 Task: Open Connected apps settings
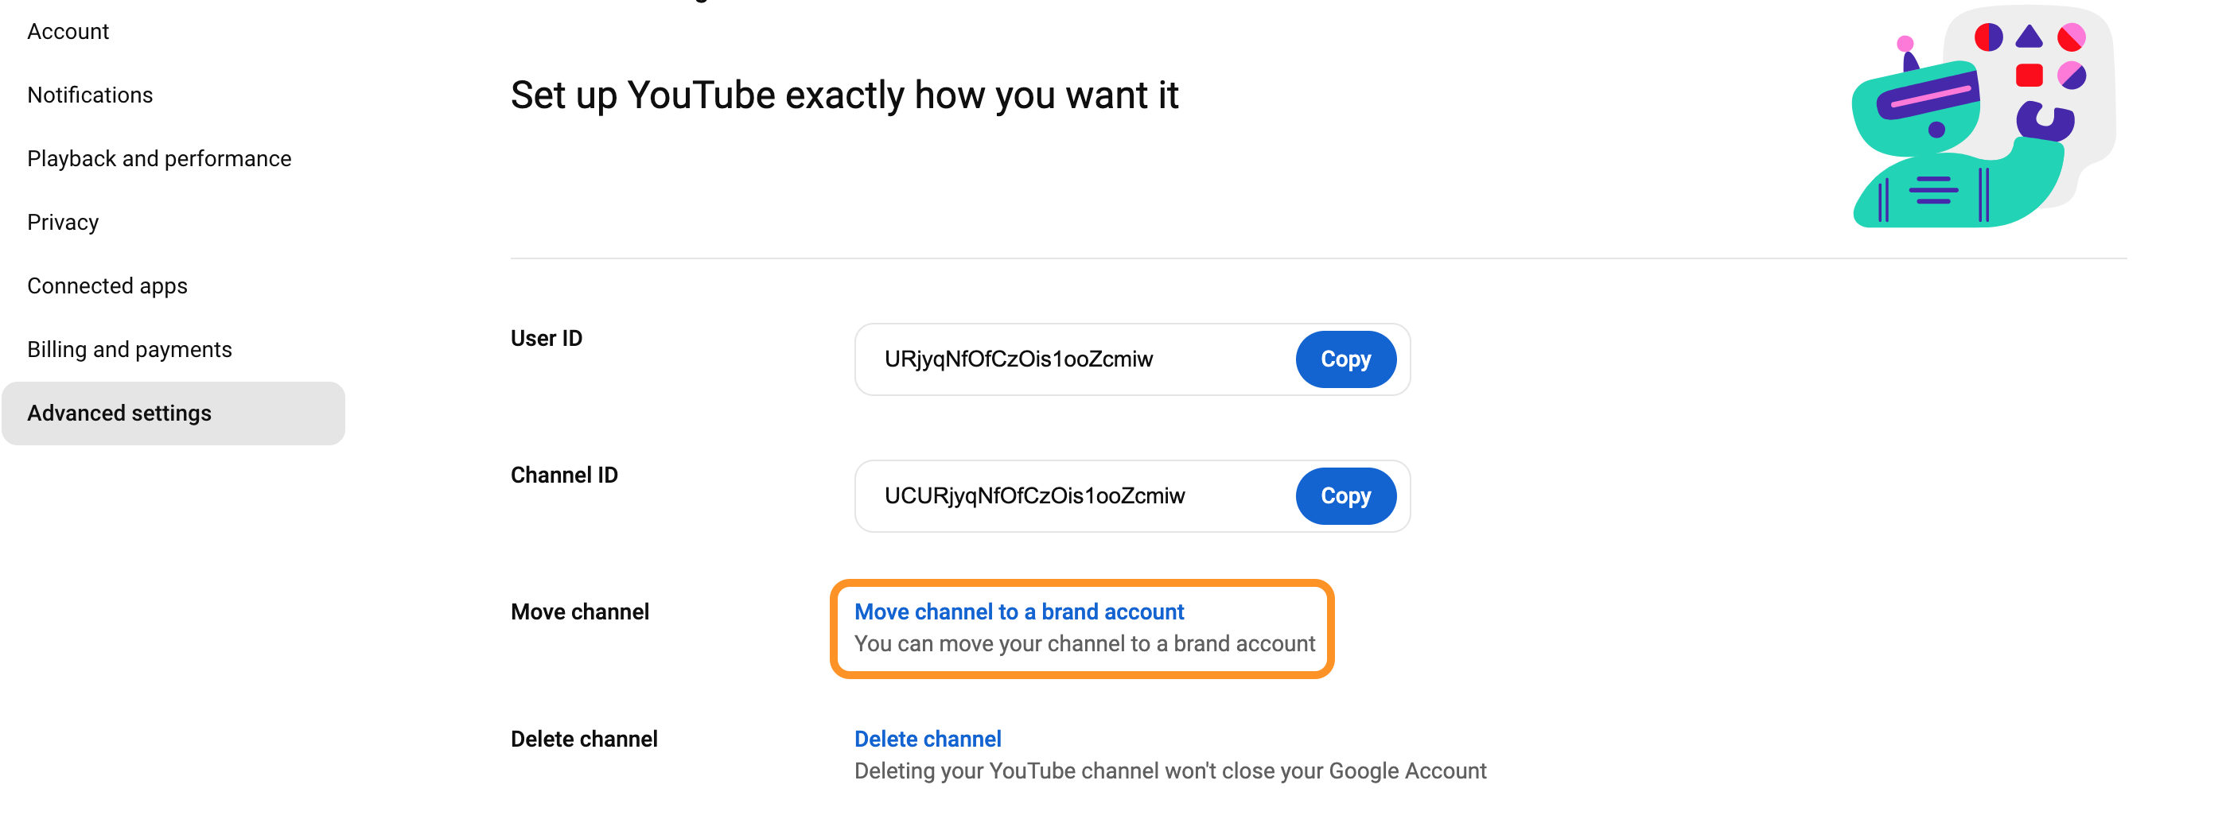(x=107, y=286)
